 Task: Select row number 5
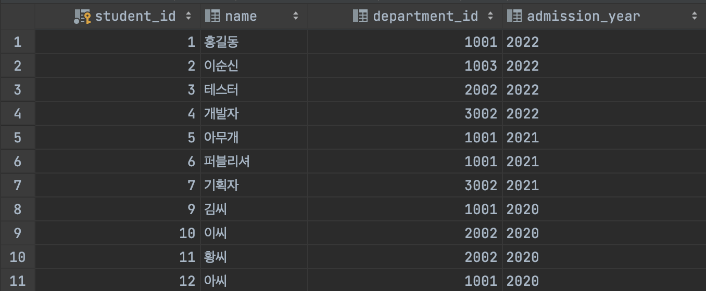coord(17,138)
